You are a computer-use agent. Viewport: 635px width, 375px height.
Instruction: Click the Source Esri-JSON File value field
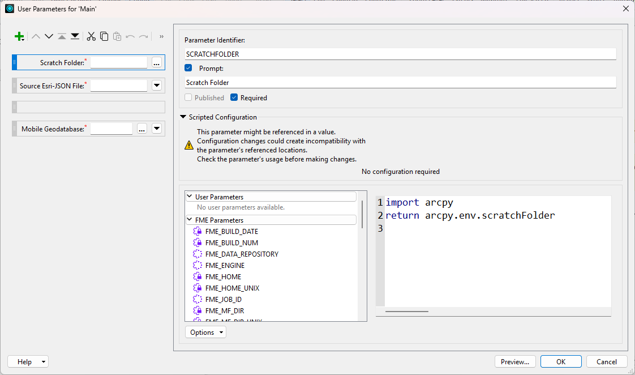coord(119,86)
